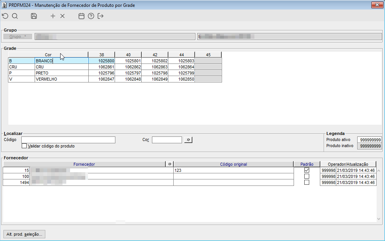
Task: Click the » button next to Cor field
Action: pos(189,140)
